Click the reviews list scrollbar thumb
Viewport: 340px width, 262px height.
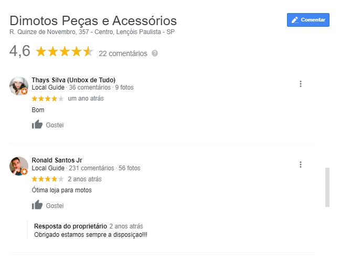coord(327,187)
